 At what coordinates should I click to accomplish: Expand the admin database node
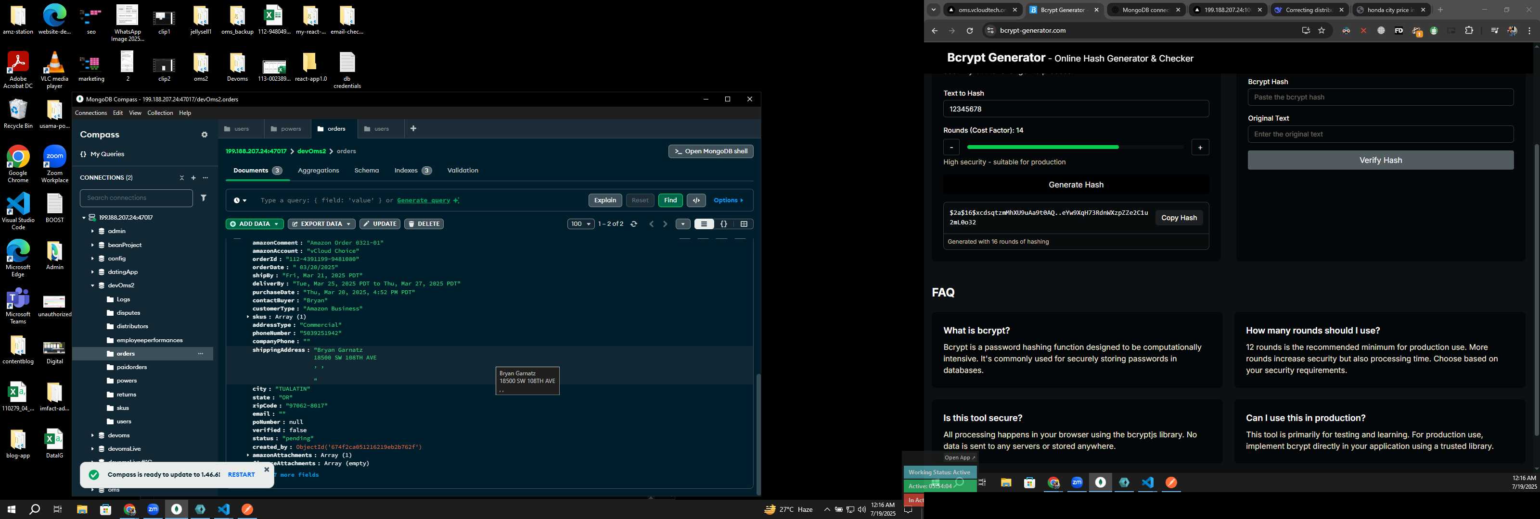pos(92,231)
